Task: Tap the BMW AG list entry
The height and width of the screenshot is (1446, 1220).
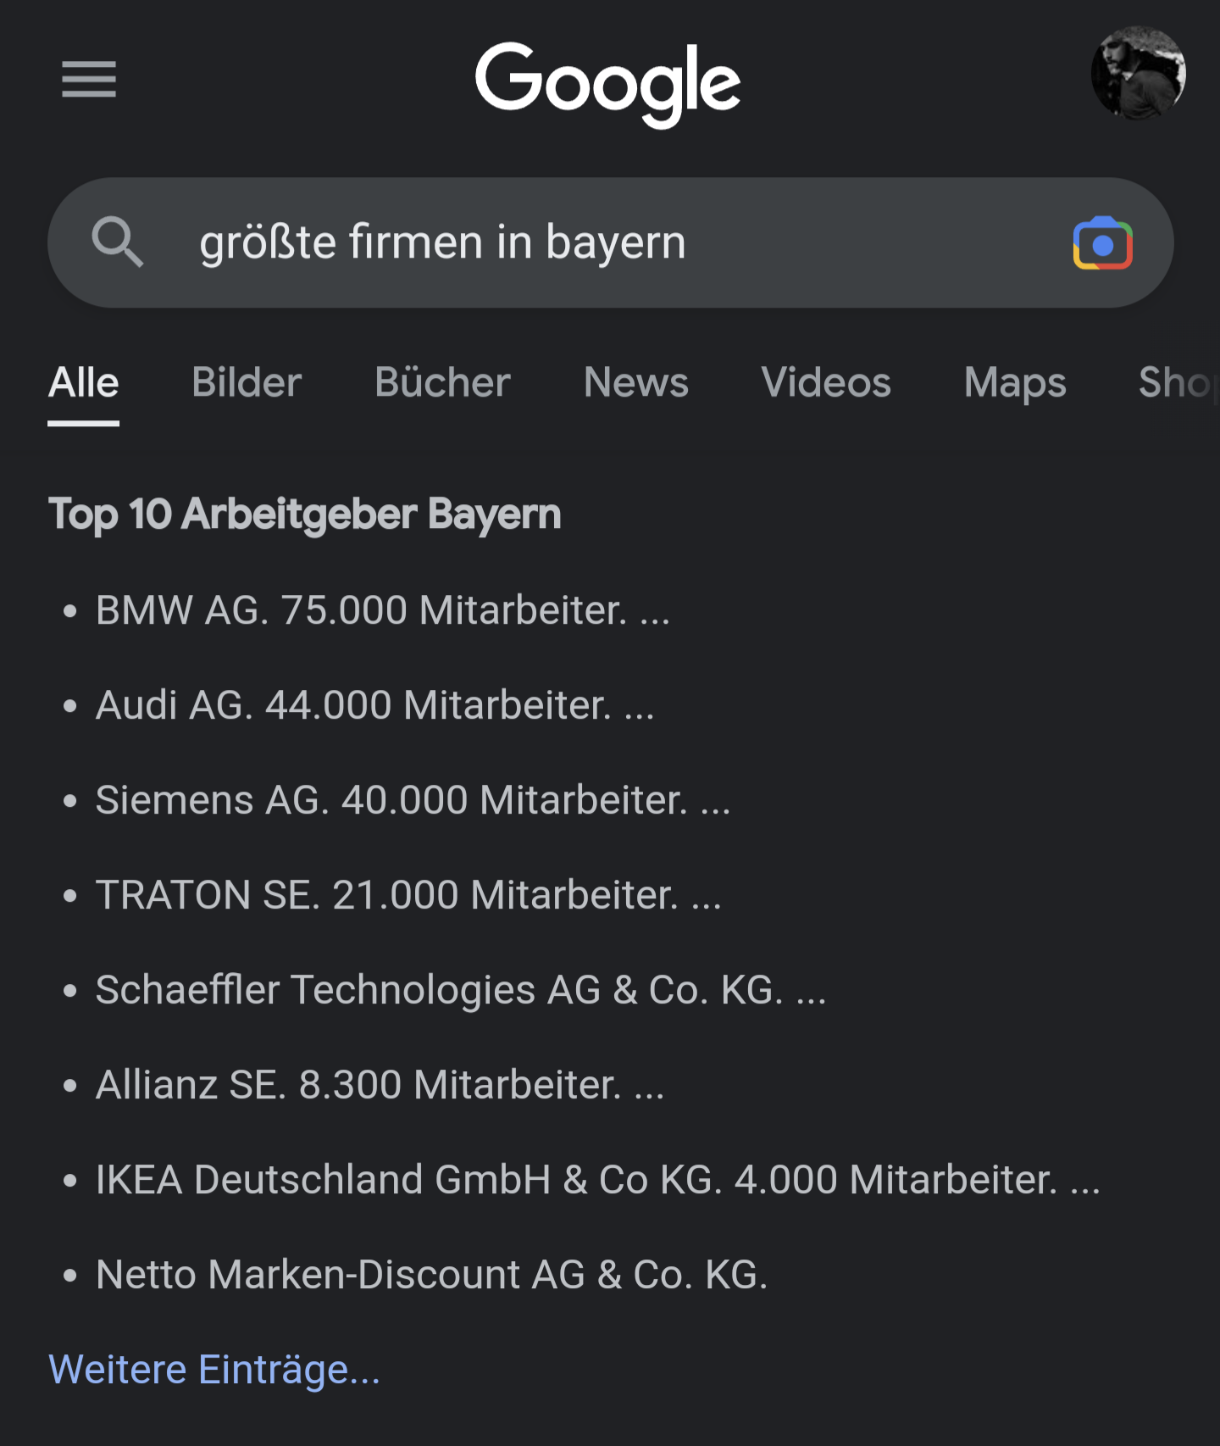Action: 382,610
